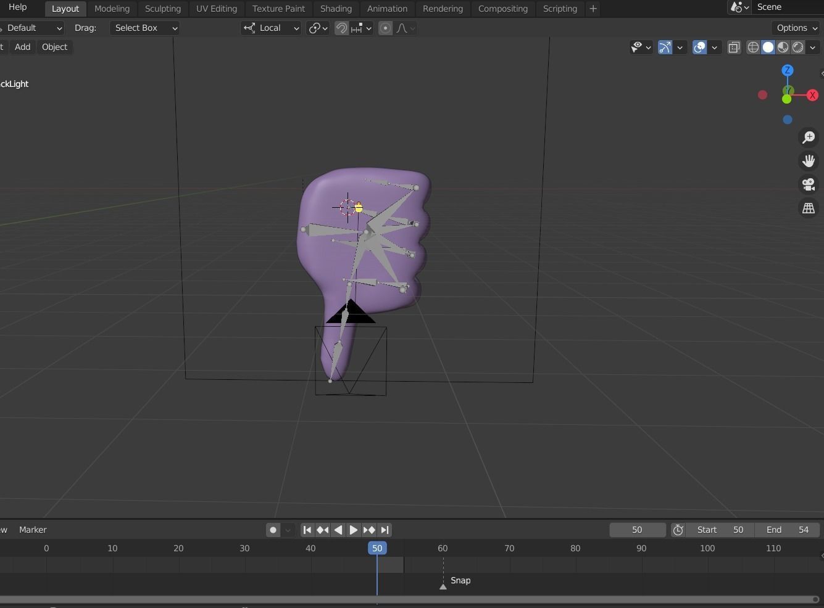824x608 pixels.
Task: Click the Z axis on navigation gizmo
Action: click(788, 70)
